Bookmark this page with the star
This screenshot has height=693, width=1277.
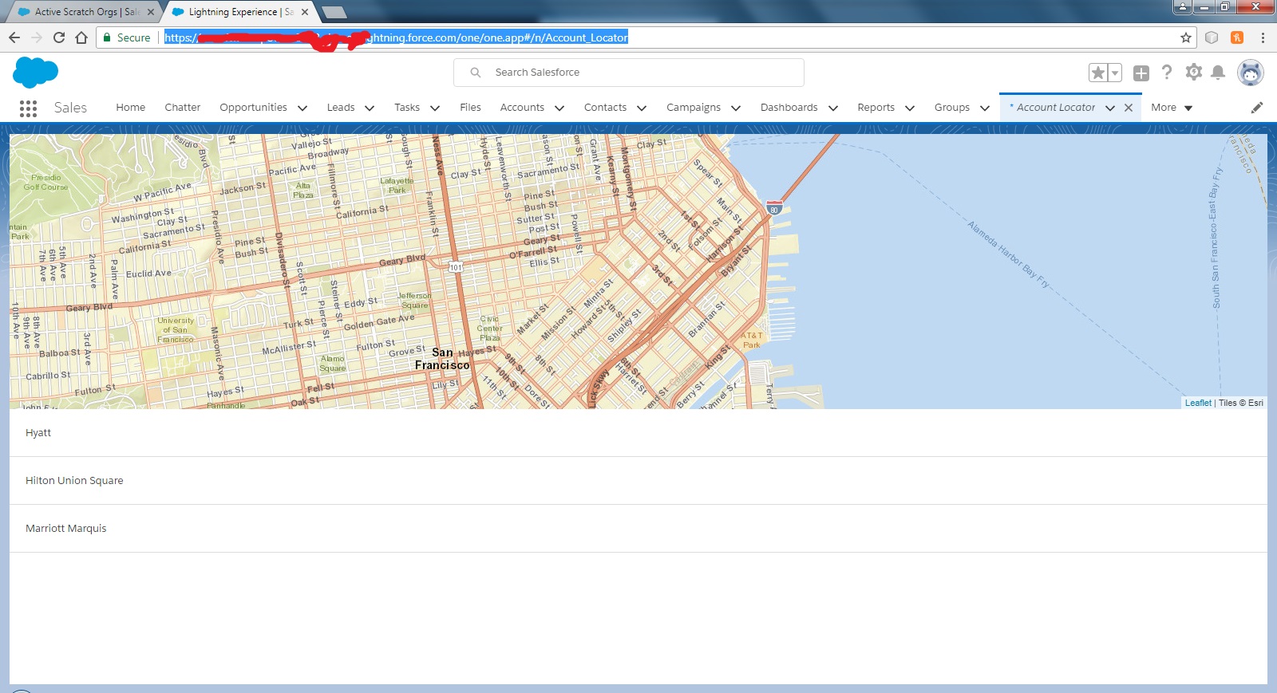pyautogui.click(x=1186, y=37)
